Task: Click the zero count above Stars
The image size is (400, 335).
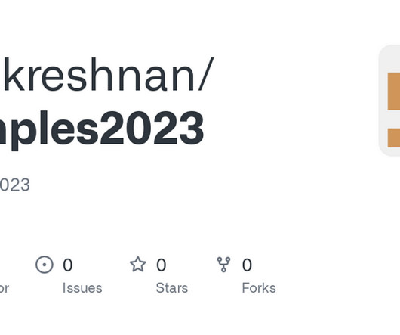Action: pyautogui.click(x=162, y=265)
